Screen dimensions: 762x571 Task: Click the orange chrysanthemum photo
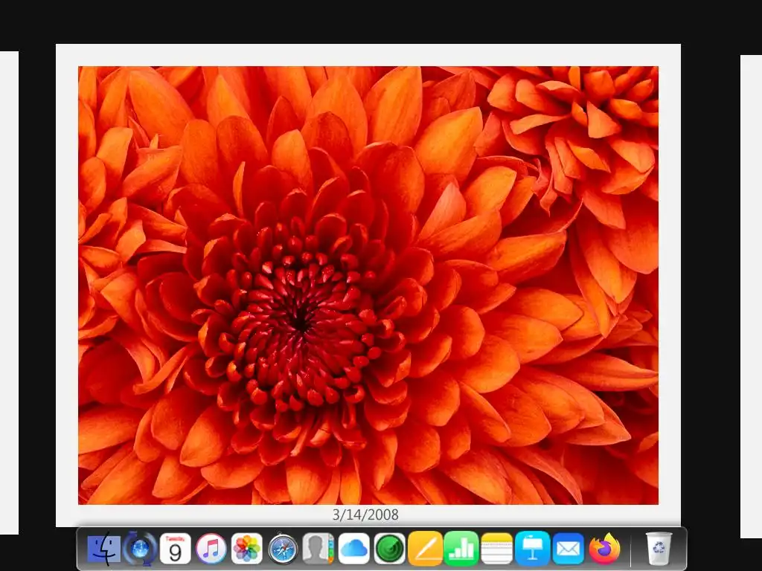[x=368, y=285]
